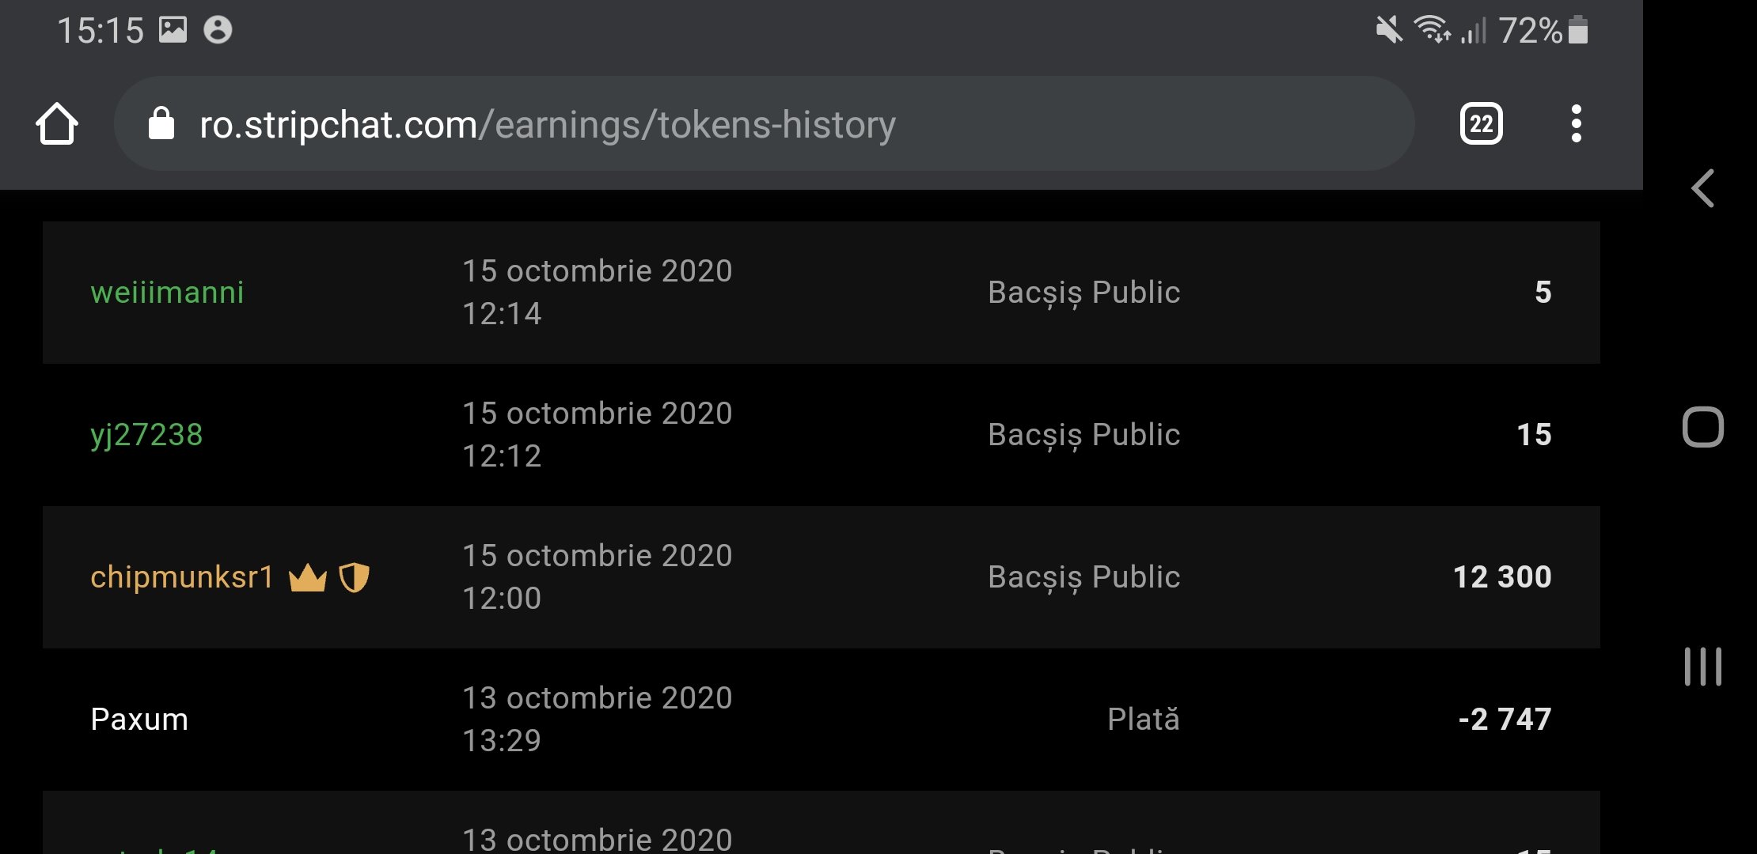Tap the -2 747 payout amount
1757x854 pixels.
1504,720
